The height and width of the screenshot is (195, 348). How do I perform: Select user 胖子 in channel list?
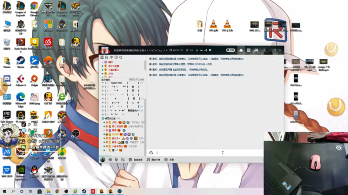click(114, 143)
